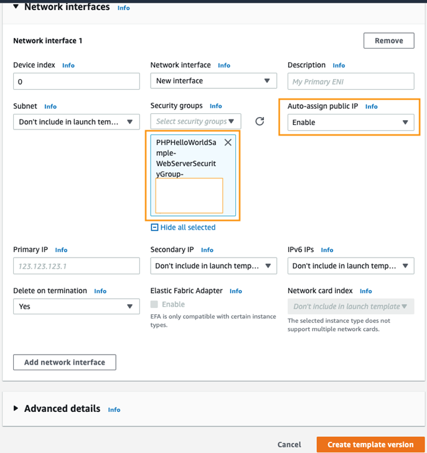Focus the Device index input field

[x=76, y=82]
